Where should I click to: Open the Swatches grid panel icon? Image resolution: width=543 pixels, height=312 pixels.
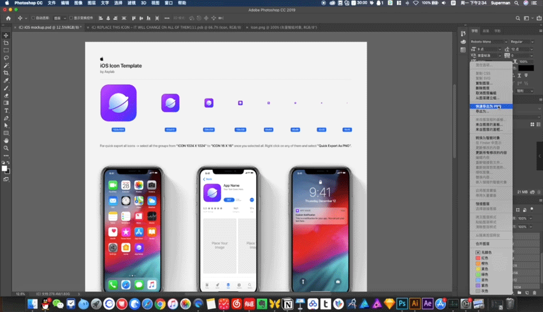pyautogui.click(x=463, y=50)
